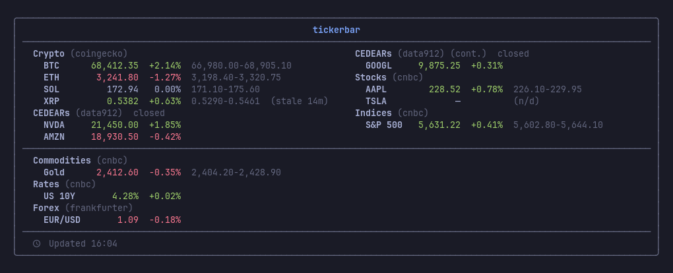The image size is (673, 273).
Task: Click XRP change +0.63%
Action: click(x=165, y=102)
